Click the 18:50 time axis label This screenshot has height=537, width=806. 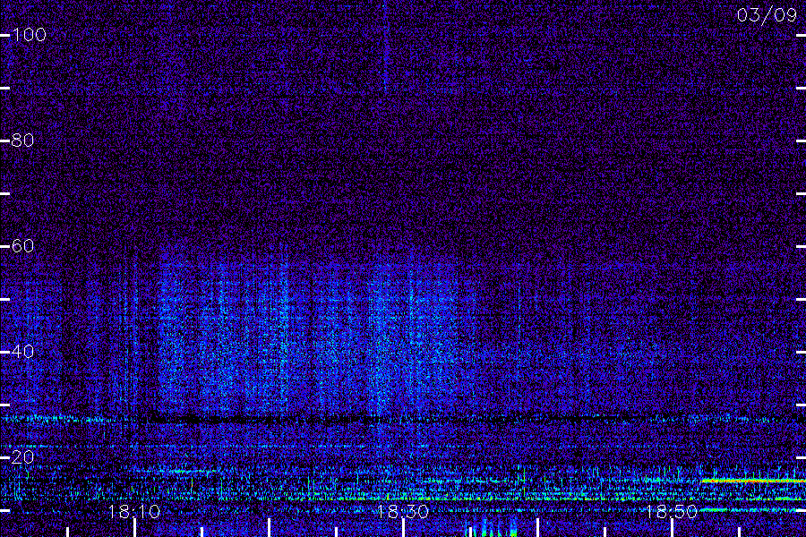672,512
